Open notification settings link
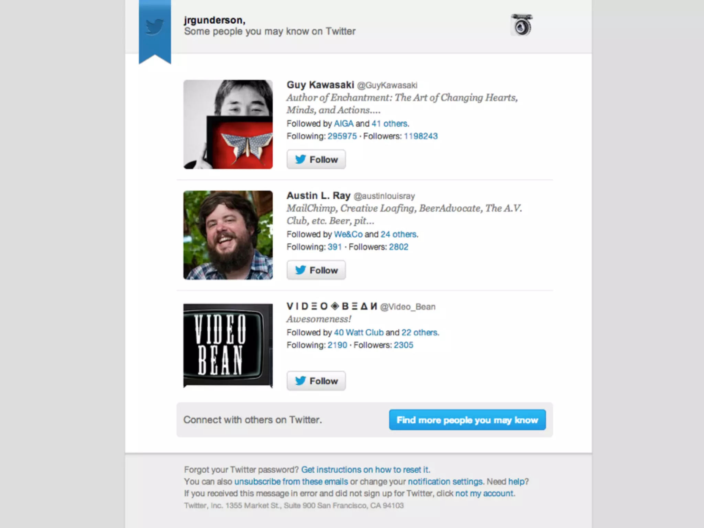 [x=445, y=482]
